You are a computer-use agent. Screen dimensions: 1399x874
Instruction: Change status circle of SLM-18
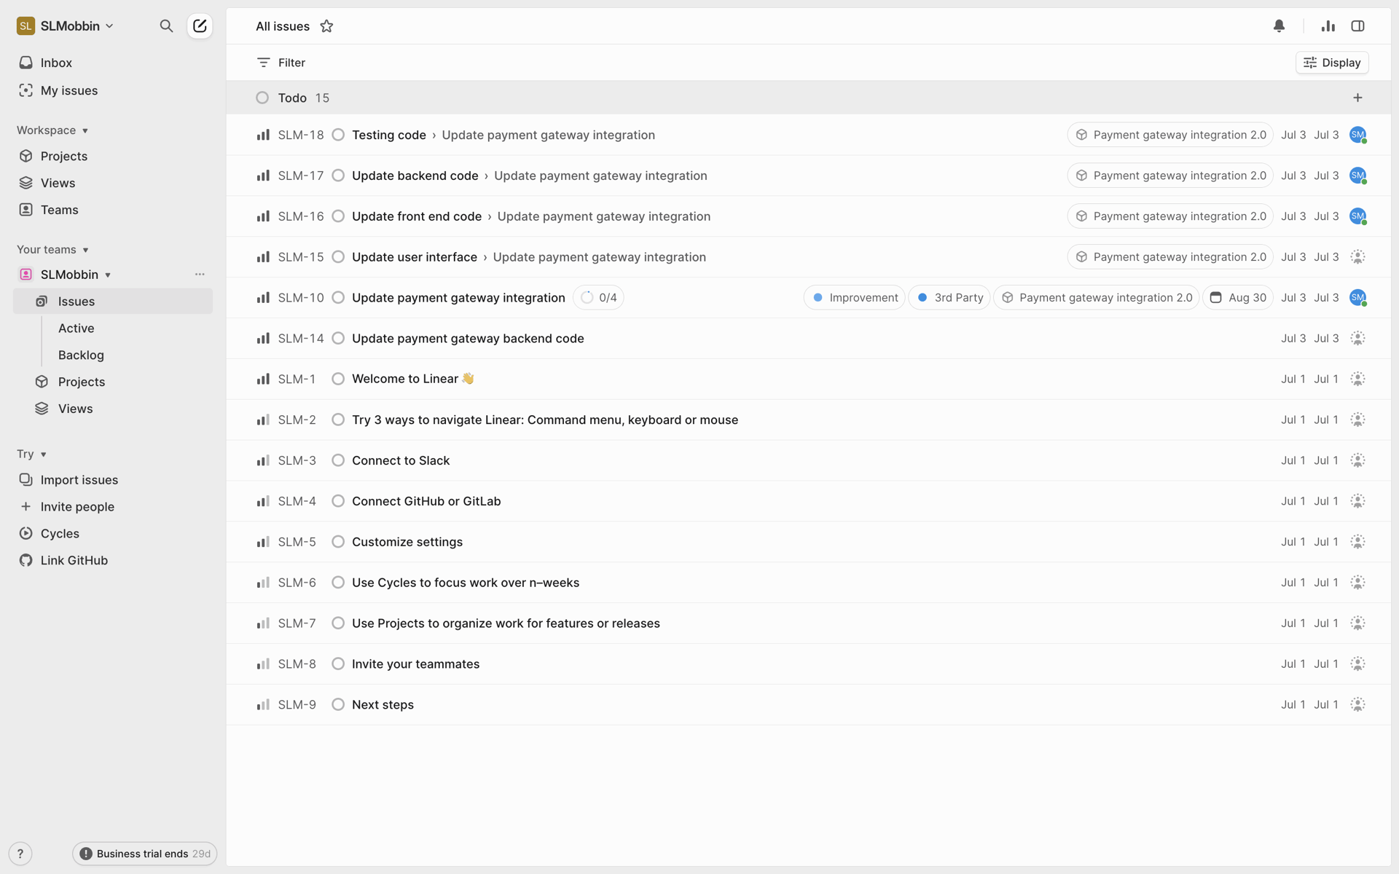[338, 135]
